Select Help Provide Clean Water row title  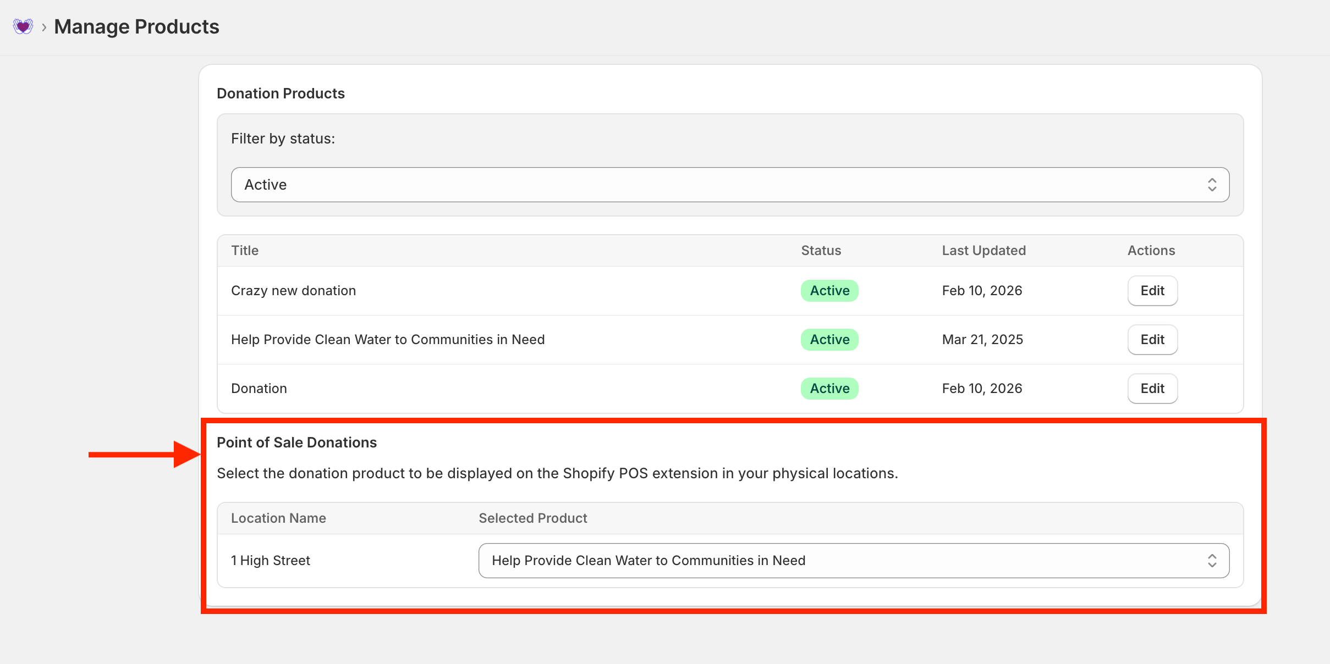(x=388, y=340)
